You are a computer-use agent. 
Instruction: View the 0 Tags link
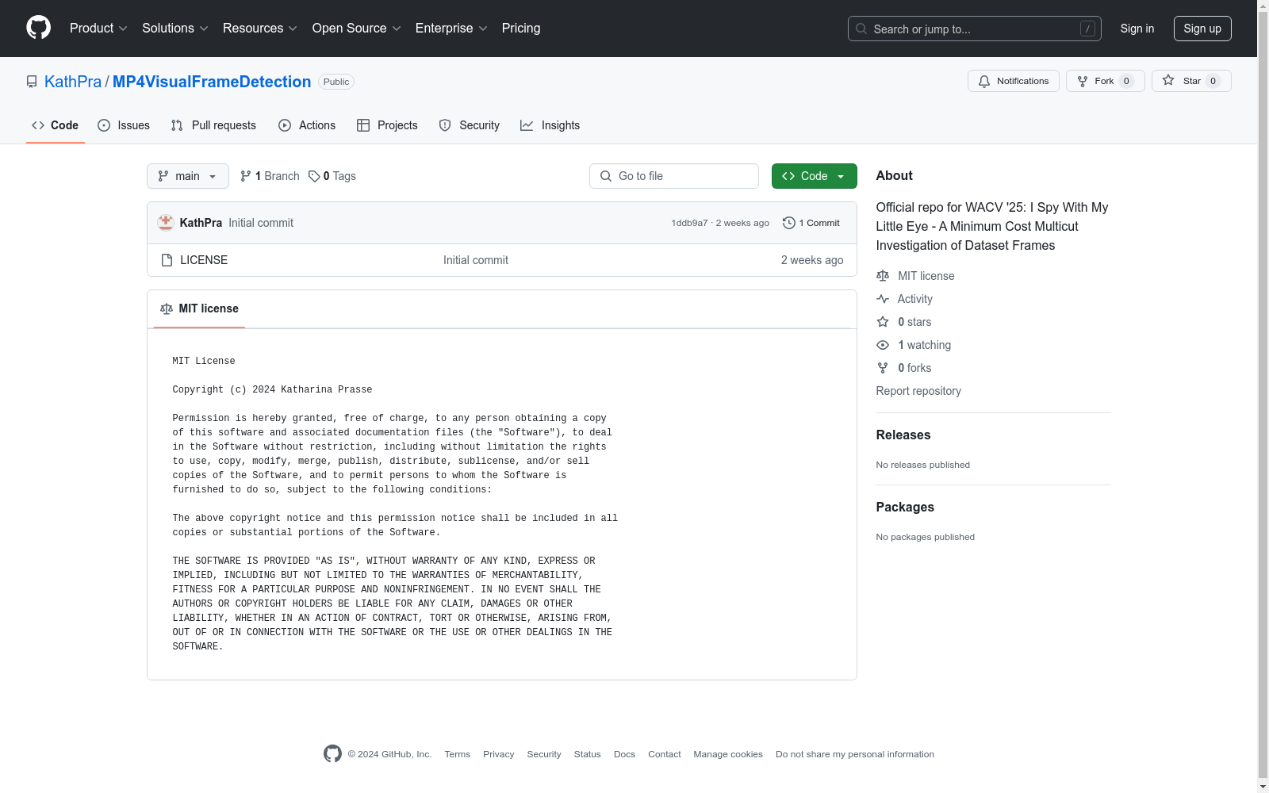332,176
